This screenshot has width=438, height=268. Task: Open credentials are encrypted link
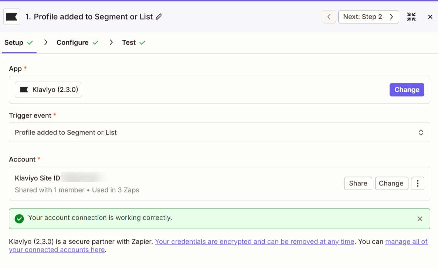point(254,241)
